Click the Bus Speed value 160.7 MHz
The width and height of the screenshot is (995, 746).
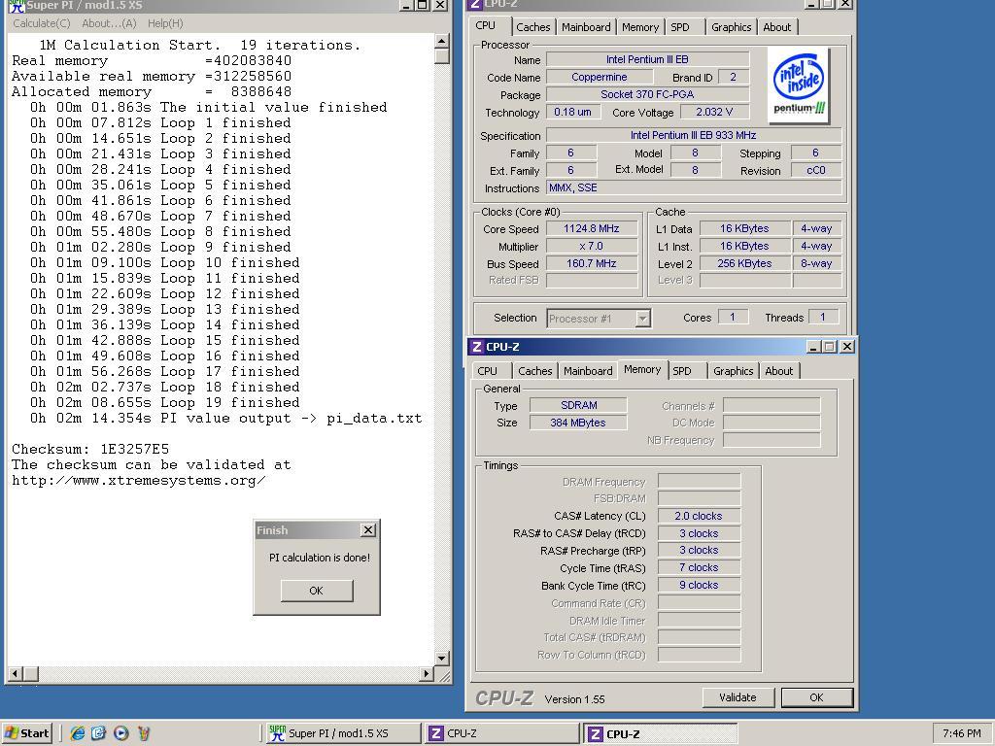tap(592, 263)
